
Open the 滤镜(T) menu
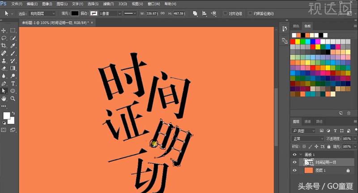click(108, 4)
